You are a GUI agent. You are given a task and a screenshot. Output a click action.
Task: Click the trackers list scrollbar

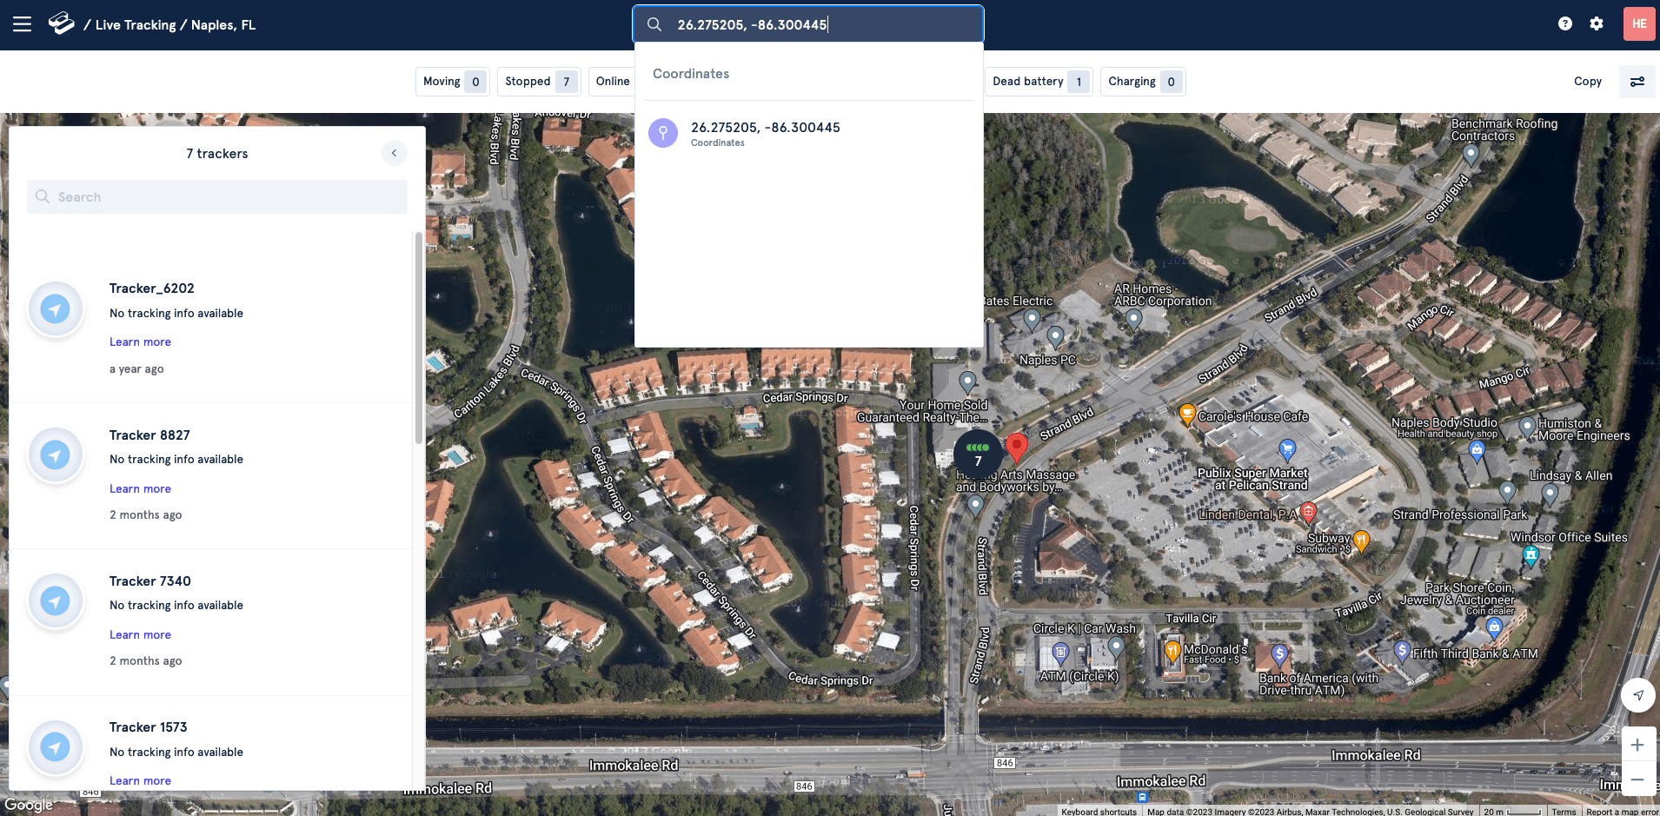pos(419,339)
